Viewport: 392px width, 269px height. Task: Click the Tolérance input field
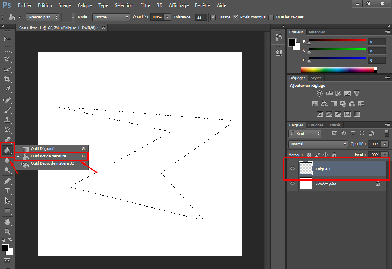[201, 17]
